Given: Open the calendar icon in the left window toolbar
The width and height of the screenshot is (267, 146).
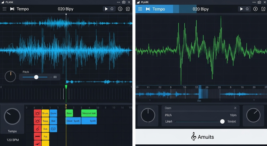Looking at the screenshot, I should pos(128,9).
